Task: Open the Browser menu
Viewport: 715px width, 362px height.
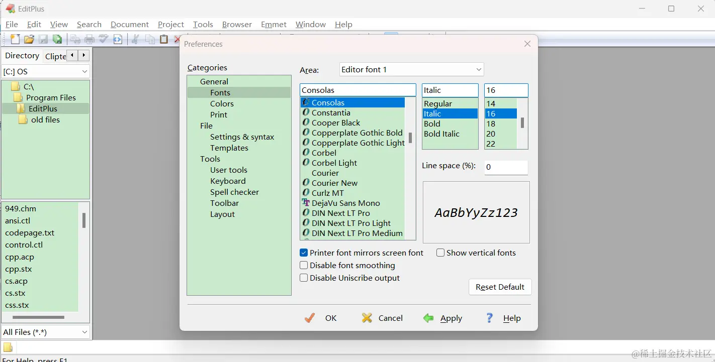Action: tap(237, 25)
